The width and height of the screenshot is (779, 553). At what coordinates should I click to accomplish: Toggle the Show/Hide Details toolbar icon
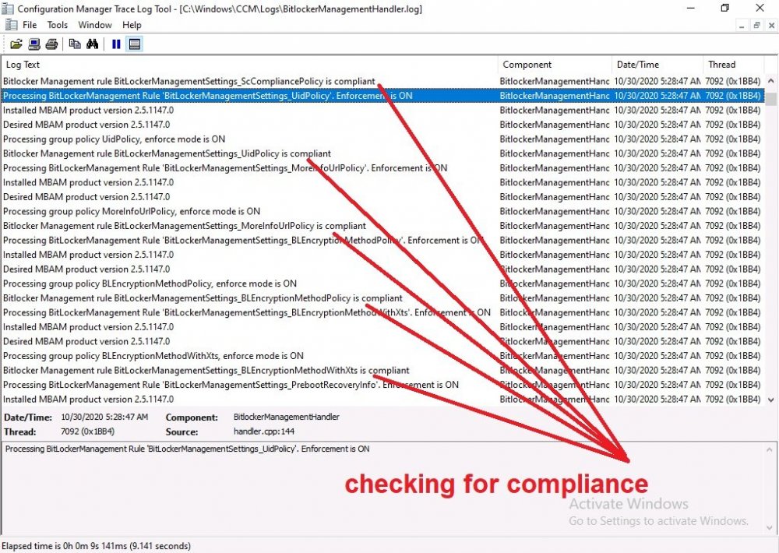pyautogui.click(x=135, y=44)
